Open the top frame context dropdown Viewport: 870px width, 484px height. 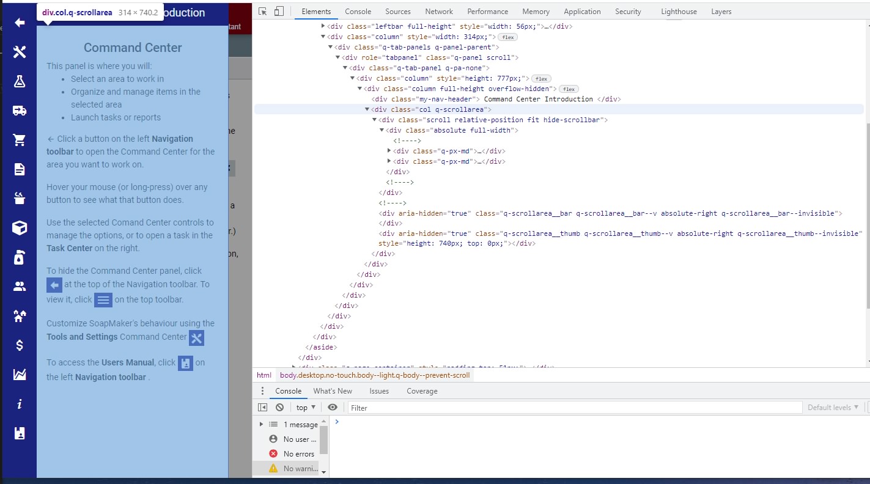tap(304, 406)
